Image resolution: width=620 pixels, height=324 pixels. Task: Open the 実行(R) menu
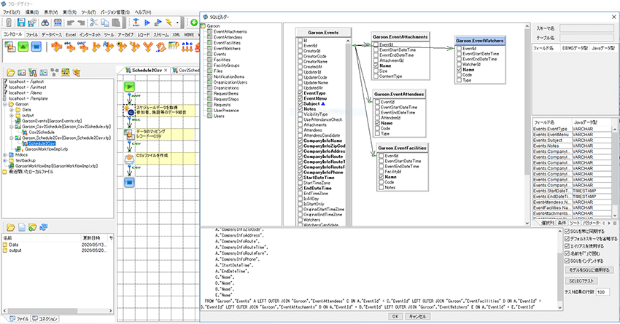coord(71,12)
